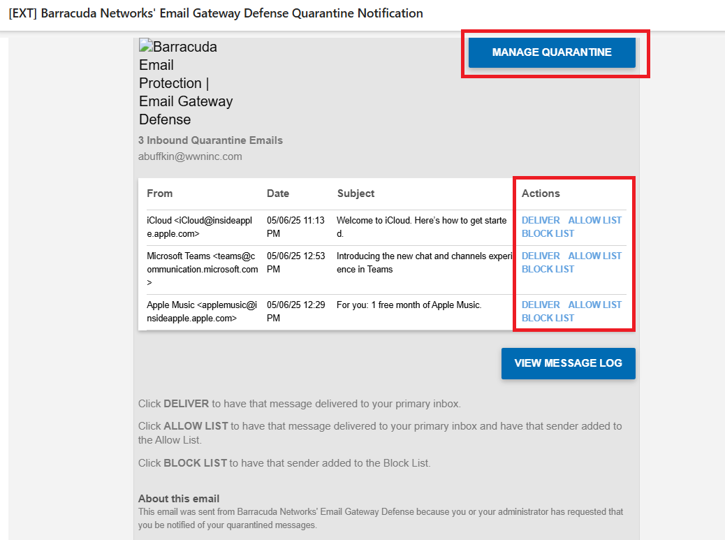Click the Actions column header
This screenshot has height=540, width=725.
point(541,194)
